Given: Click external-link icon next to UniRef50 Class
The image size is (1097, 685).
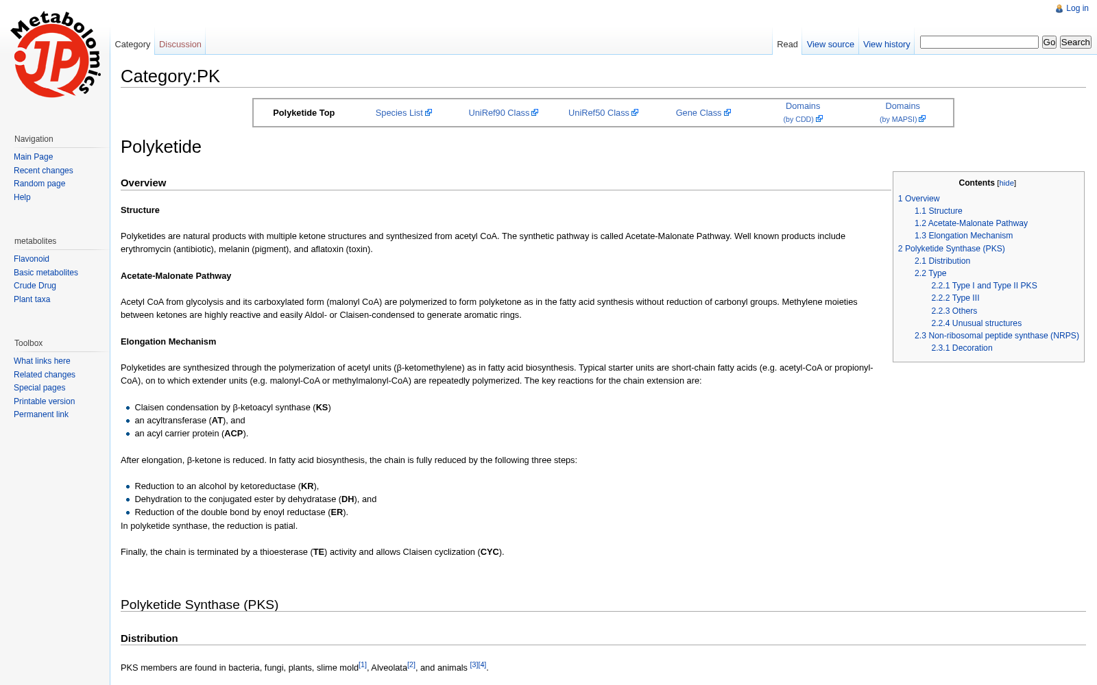Looking at the screenshot, I should coord(635,112).
